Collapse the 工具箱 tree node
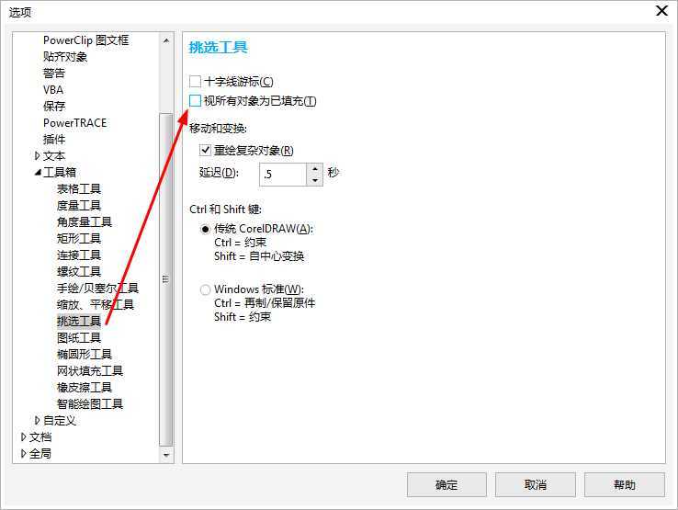The width and height of the screenshot is (678, 510). 38,173
